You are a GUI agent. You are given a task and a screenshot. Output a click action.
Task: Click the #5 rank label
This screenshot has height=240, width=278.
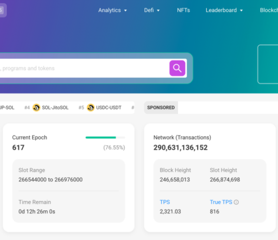tap(81, 108)
